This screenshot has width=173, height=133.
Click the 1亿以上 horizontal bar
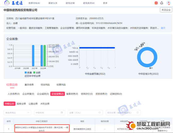(x=97, y=48)
